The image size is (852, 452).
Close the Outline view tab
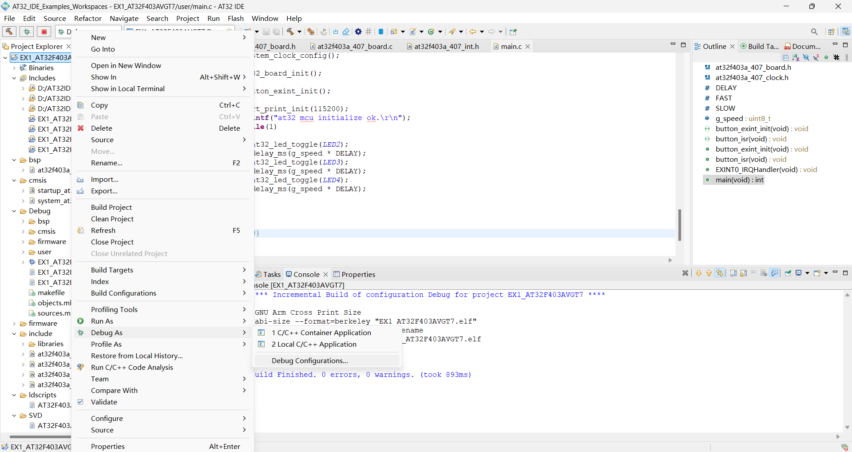point(732,46)
